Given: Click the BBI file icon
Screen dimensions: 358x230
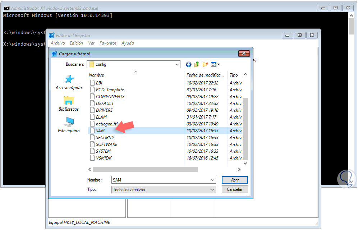Looking at the screenshot, I should point(92,83).
